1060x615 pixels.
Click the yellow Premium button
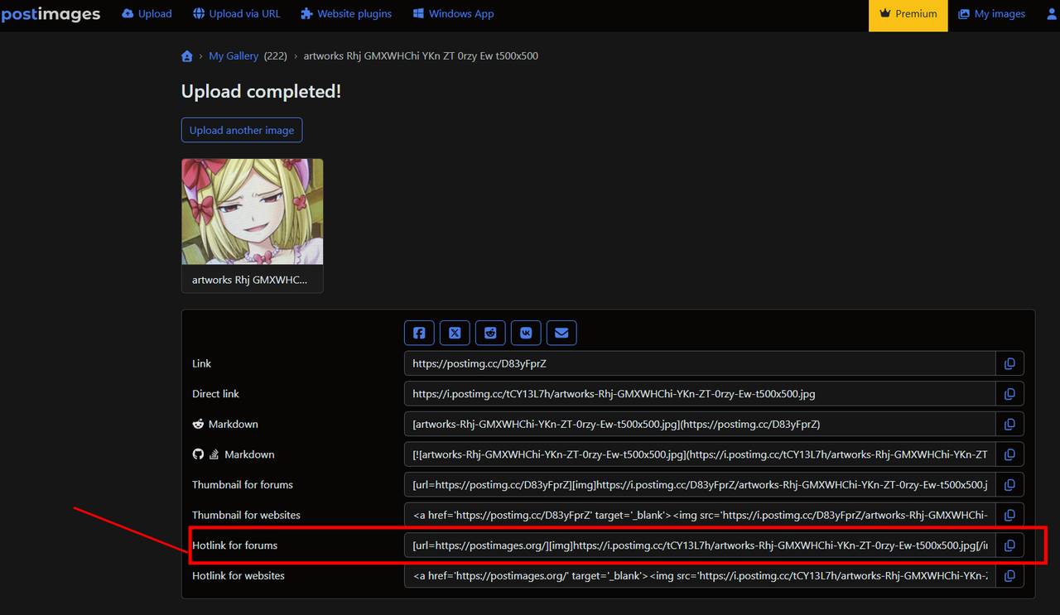[x=908, y=16]
